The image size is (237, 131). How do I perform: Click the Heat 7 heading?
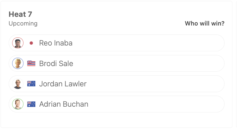click(20, 14)
